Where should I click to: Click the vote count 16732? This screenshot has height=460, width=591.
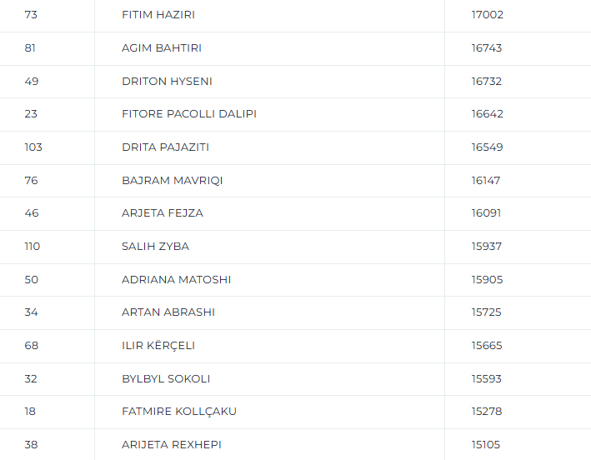pyautogui.click(x=487, y=81)
